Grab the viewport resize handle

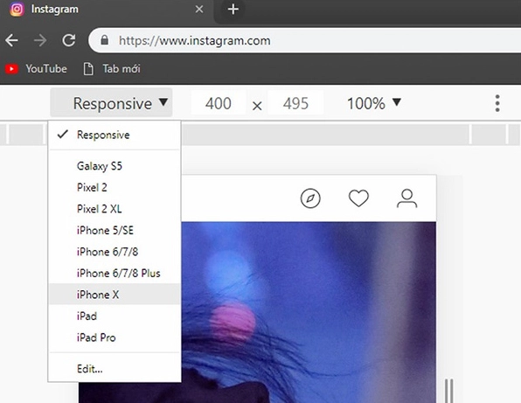point(449,391)
